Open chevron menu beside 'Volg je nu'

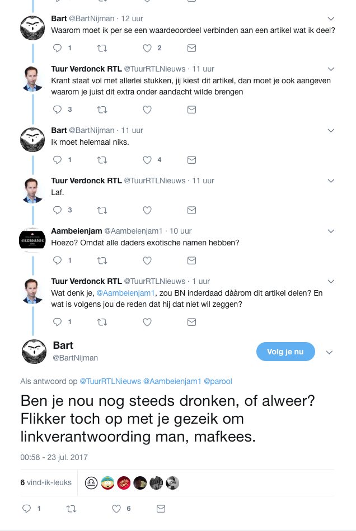330,352
